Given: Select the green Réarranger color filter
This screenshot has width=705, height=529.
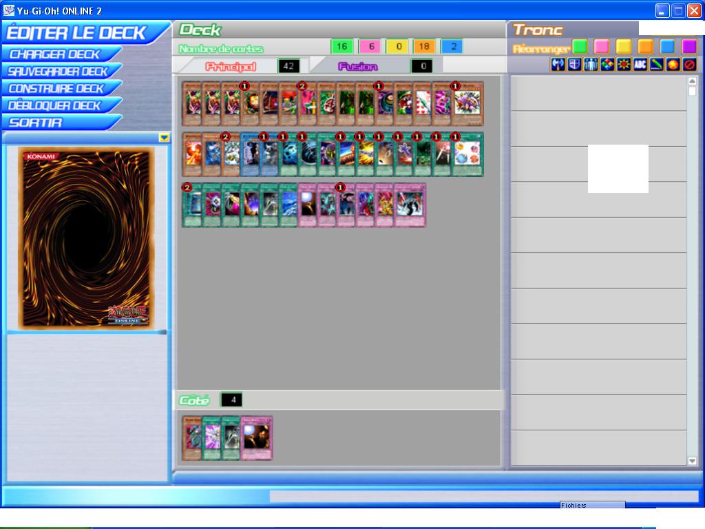Looking at the screenshot, I should pyautogui.click(x=580, y=46).
